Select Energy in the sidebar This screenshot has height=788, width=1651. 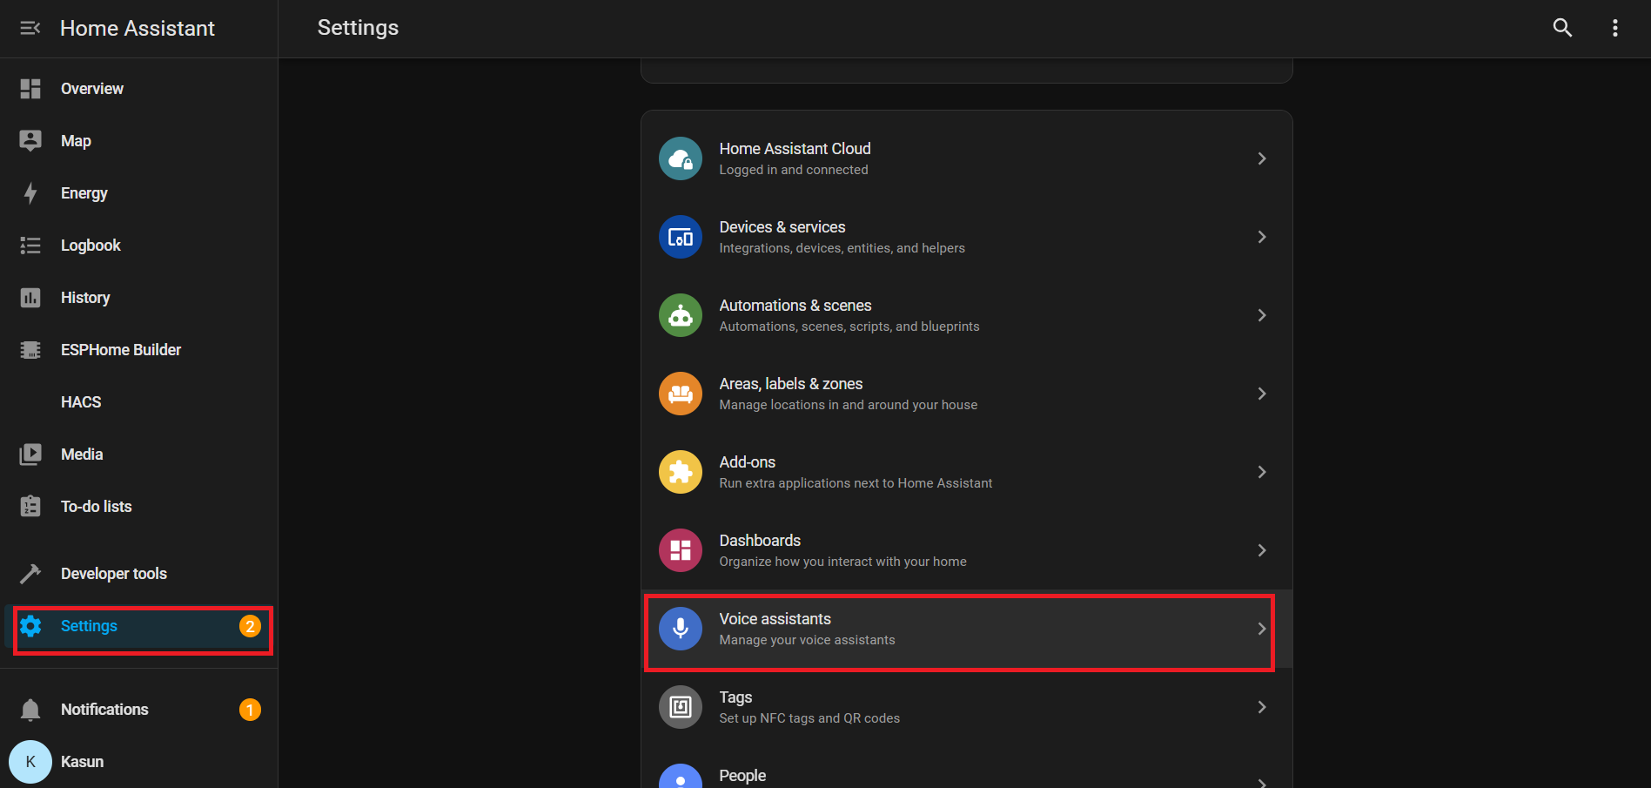click(139, 193)
